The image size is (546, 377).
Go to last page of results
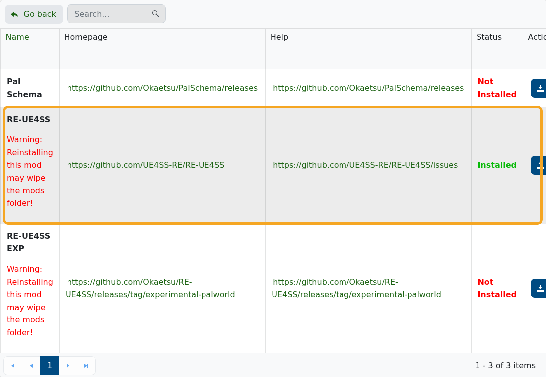click(86, 366)
